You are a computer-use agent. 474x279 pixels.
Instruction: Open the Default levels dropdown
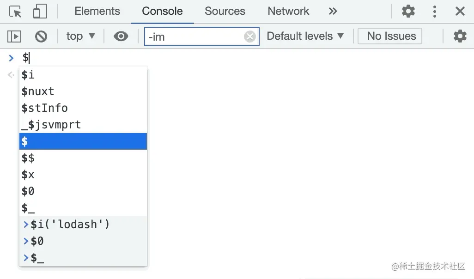[x=305, y=36]
